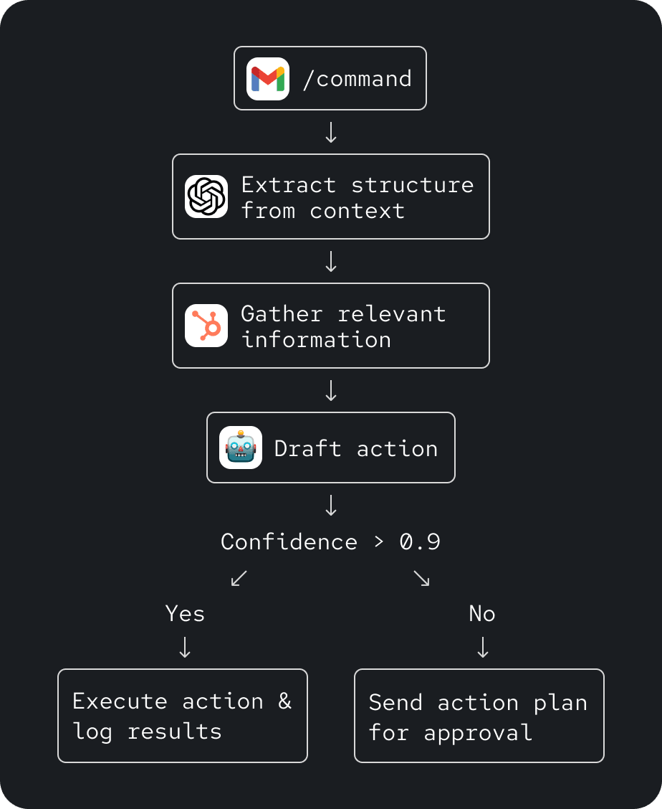Click the arrow below Extract structure node
The image size is (662, 809).
click(331, 261)
